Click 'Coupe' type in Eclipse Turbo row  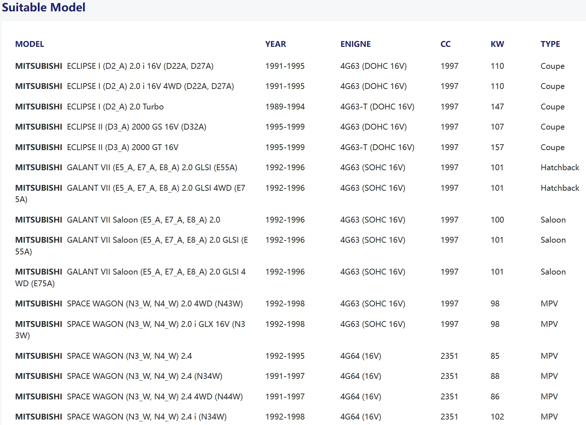pos(553,107)
